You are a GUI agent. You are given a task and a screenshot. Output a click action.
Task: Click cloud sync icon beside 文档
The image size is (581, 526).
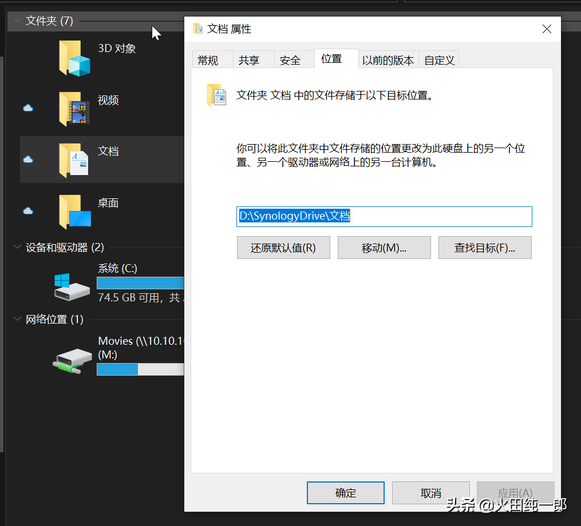pos(28,160)
